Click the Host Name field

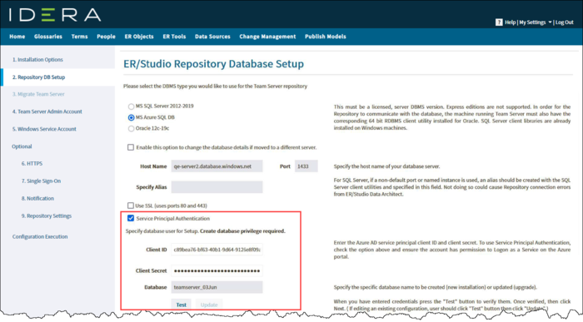pos(217,166)
